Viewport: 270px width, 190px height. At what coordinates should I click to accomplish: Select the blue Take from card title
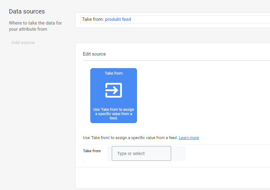click(x=114, y=73)
